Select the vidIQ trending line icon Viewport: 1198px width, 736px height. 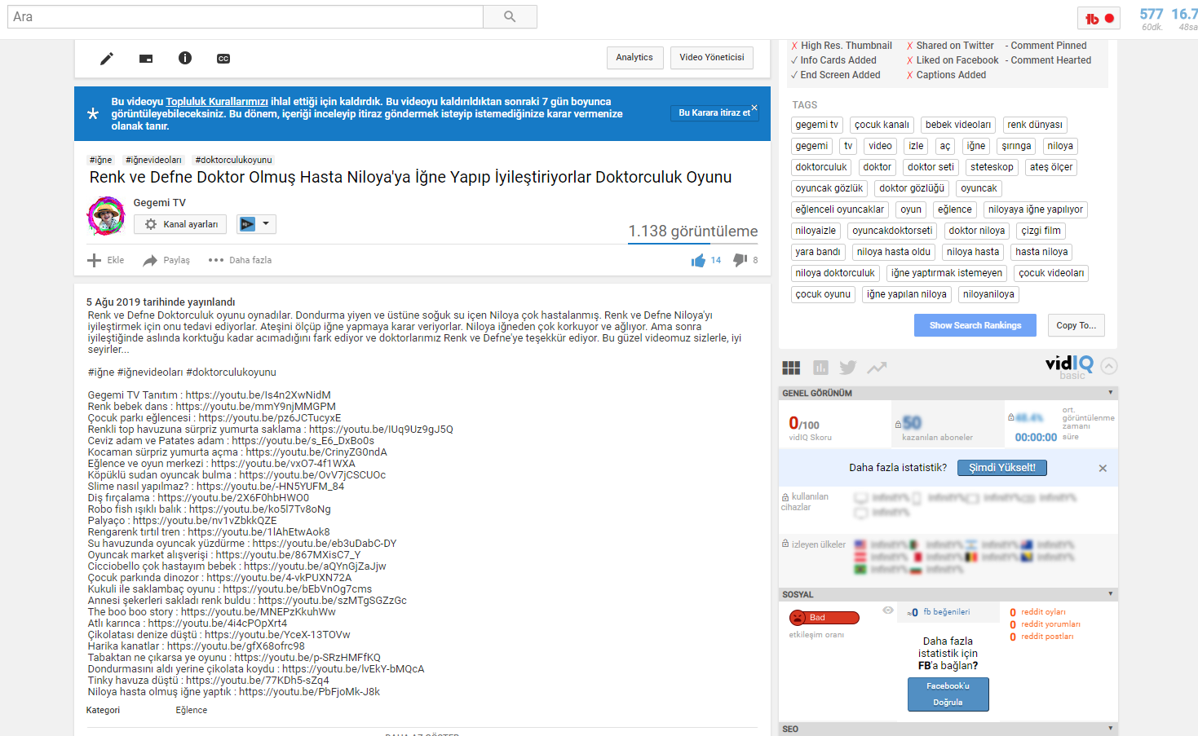[877, 368]
